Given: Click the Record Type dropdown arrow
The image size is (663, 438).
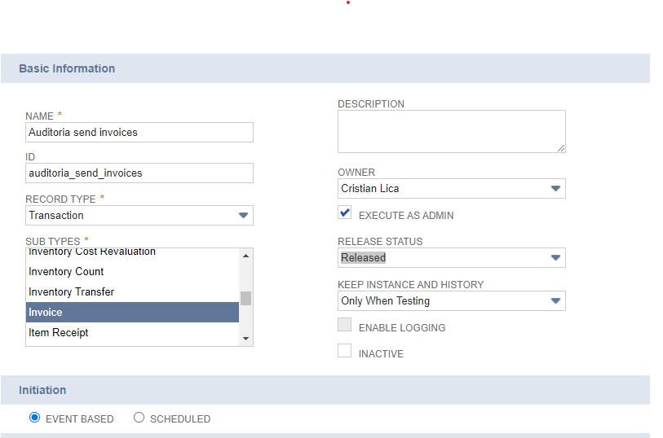Looking at the screenshot, I should click(243, 215).
